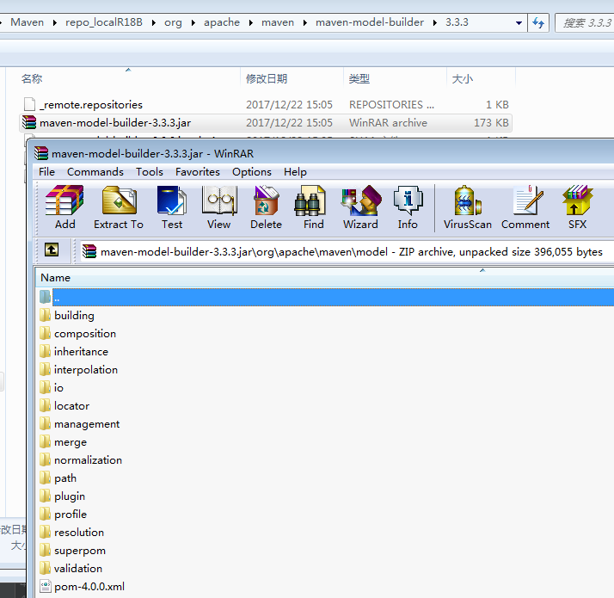Click the repo_localR18B breadcrumb segment
This screenshot has height=598, width=614.
click(104, 22)
